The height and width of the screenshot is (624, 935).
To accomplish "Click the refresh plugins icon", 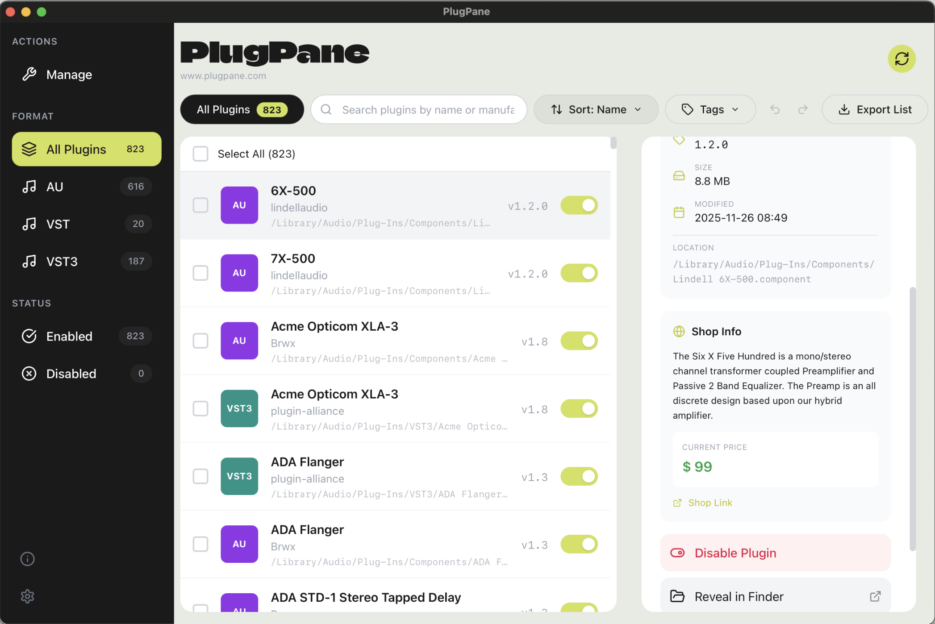I will [902, 58].
